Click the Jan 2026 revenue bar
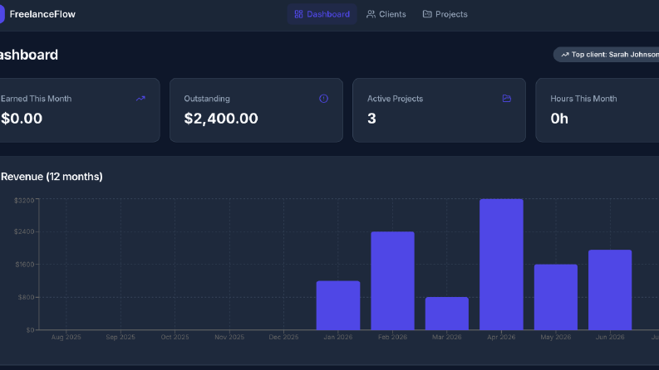The width and height of the screenshot is (659, 370). click(338, 305)
